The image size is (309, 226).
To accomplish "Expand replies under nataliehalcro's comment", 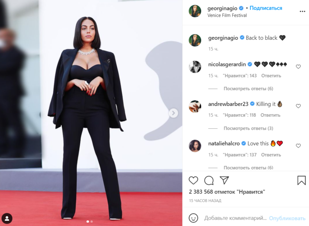I will pyautogui.click(x=248, y=168).
